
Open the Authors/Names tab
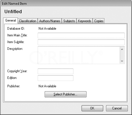click(x=50, y=21)
